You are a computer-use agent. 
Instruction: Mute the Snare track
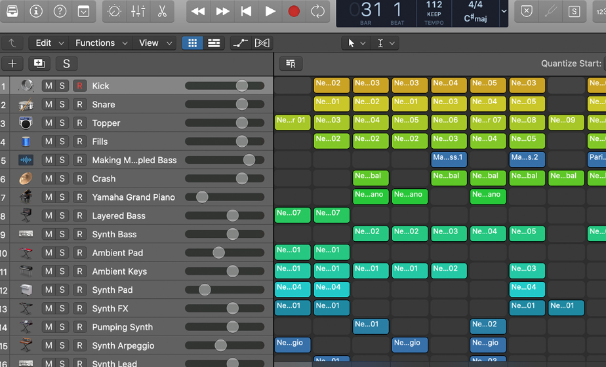(49, 104)
